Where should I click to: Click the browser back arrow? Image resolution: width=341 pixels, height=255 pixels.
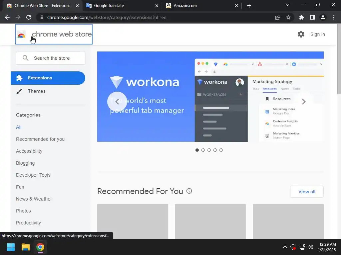click(7, 17)
